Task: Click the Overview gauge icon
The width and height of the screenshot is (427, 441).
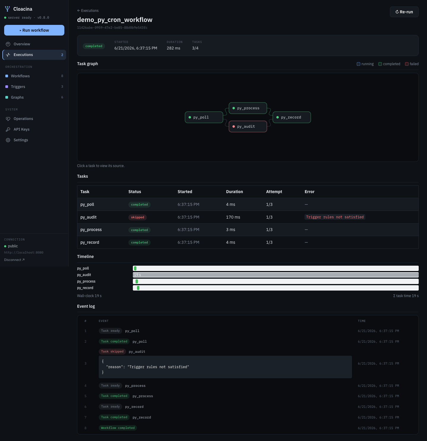Action: tap(8, 44)
